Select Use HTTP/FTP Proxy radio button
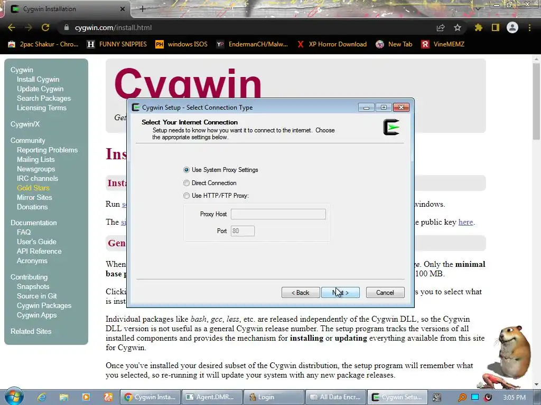Screen dimensions: 541x405 186,196
